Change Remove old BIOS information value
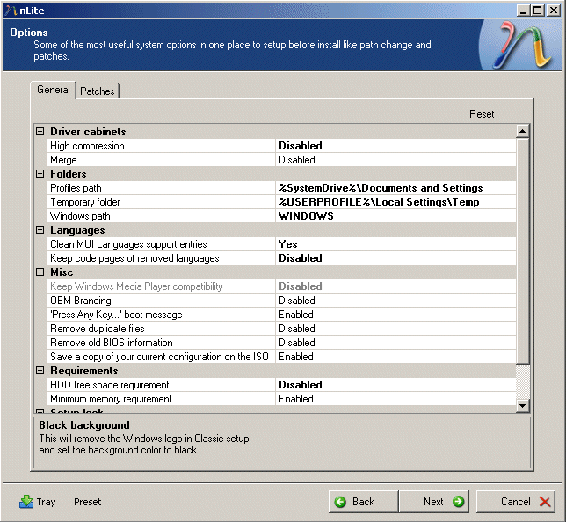This screenshot has height=522, width=566. tap(395, 343)
